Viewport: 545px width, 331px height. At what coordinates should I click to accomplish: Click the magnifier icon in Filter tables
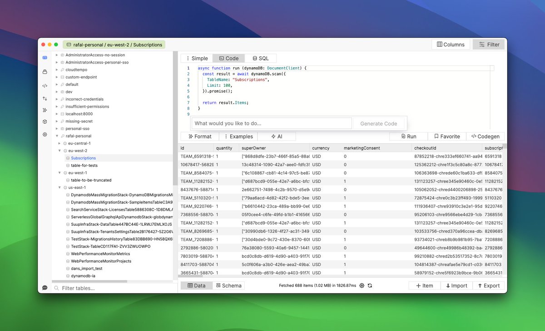pos(57,288)
